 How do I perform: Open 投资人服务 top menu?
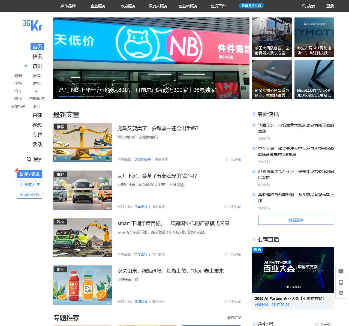coord(158,6)
